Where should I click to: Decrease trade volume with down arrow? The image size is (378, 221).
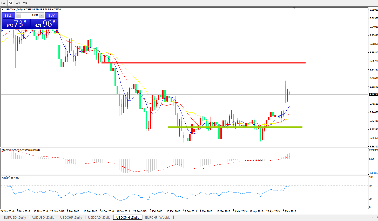point(18,15)
